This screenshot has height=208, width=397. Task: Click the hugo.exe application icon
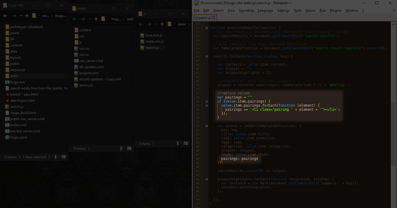[7, 82]
